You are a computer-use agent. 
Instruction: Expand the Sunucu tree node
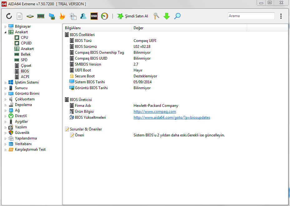[5, 88]
